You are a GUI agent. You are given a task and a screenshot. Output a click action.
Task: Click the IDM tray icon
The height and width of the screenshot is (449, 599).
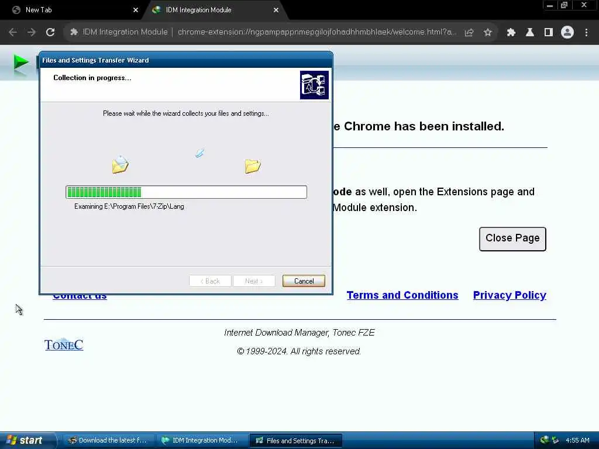[x=545, y=440]
